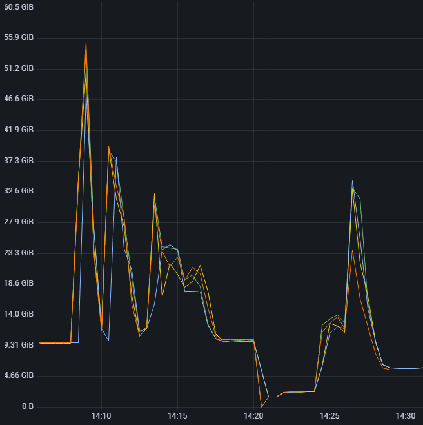Image resolution: width=423 pixels, height=425 pixels.
Task: Select the 14:20 time axis label
Action: (253, 416)
